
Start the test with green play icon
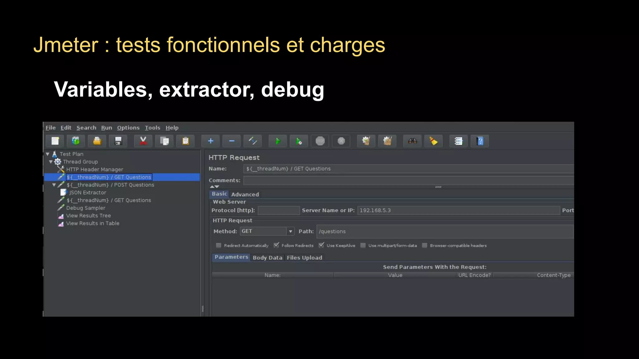[x=278, y=141]
